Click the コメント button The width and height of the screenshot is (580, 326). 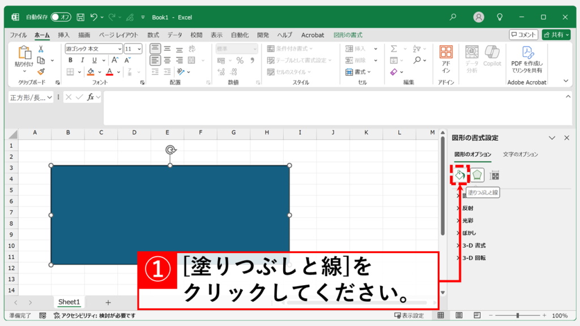point(523,35)
